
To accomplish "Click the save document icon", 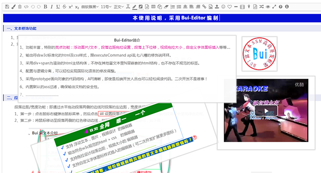I will point(7,6).
